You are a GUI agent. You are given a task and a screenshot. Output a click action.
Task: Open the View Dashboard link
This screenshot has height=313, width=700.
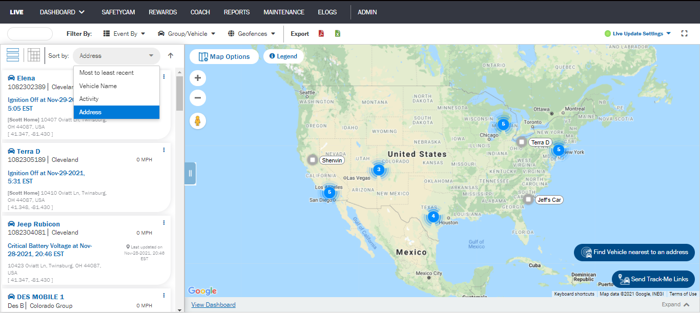coord(213,305)
